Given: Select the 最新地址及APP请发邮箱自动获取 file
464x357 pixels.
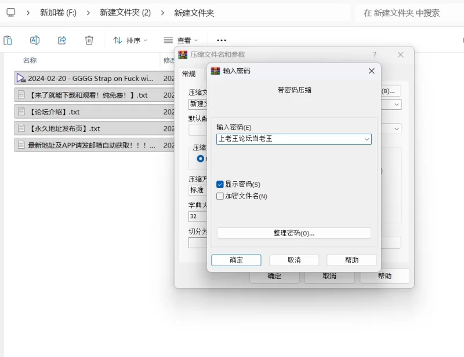Looking at the screenshot, I should [95, 145].
